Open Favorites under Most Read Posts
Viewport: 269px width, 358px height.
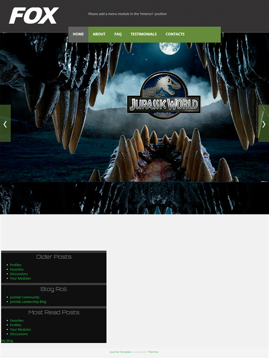point(17,320)
